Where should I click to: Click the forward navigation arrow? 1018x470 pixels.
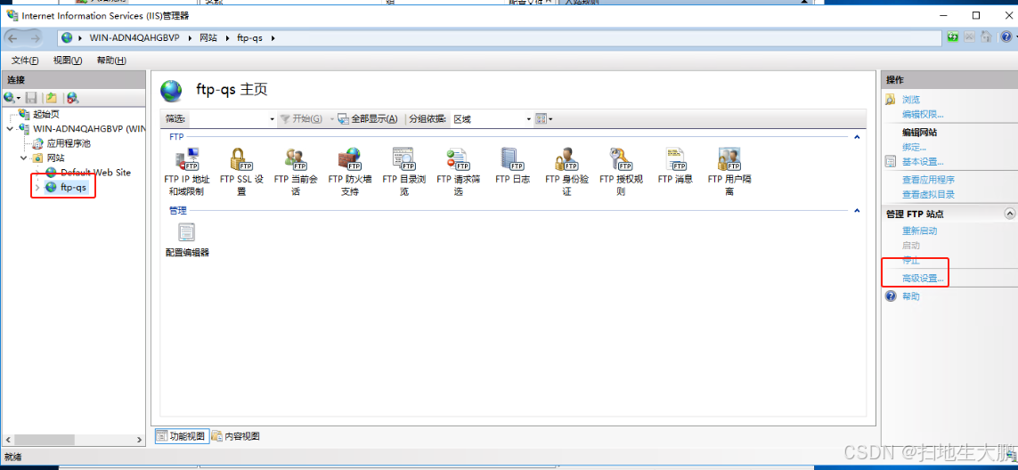tap(35, 37)
